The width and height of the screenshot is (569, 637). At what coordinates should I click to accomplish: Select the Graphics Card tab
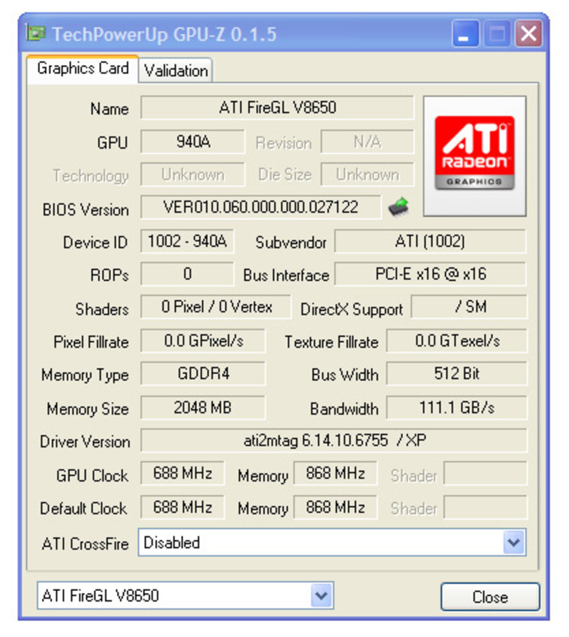83,68
